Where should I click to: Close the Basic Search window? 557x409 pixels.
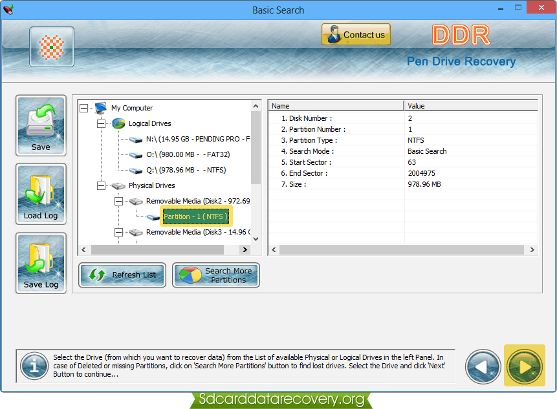click(x=541, y=8)
